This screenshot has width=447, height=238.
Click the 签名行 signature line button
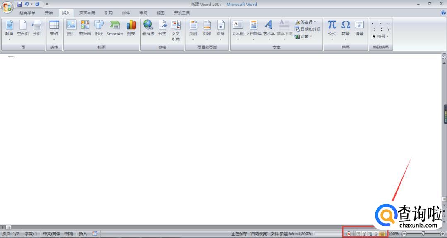click(x=305, y=22)
